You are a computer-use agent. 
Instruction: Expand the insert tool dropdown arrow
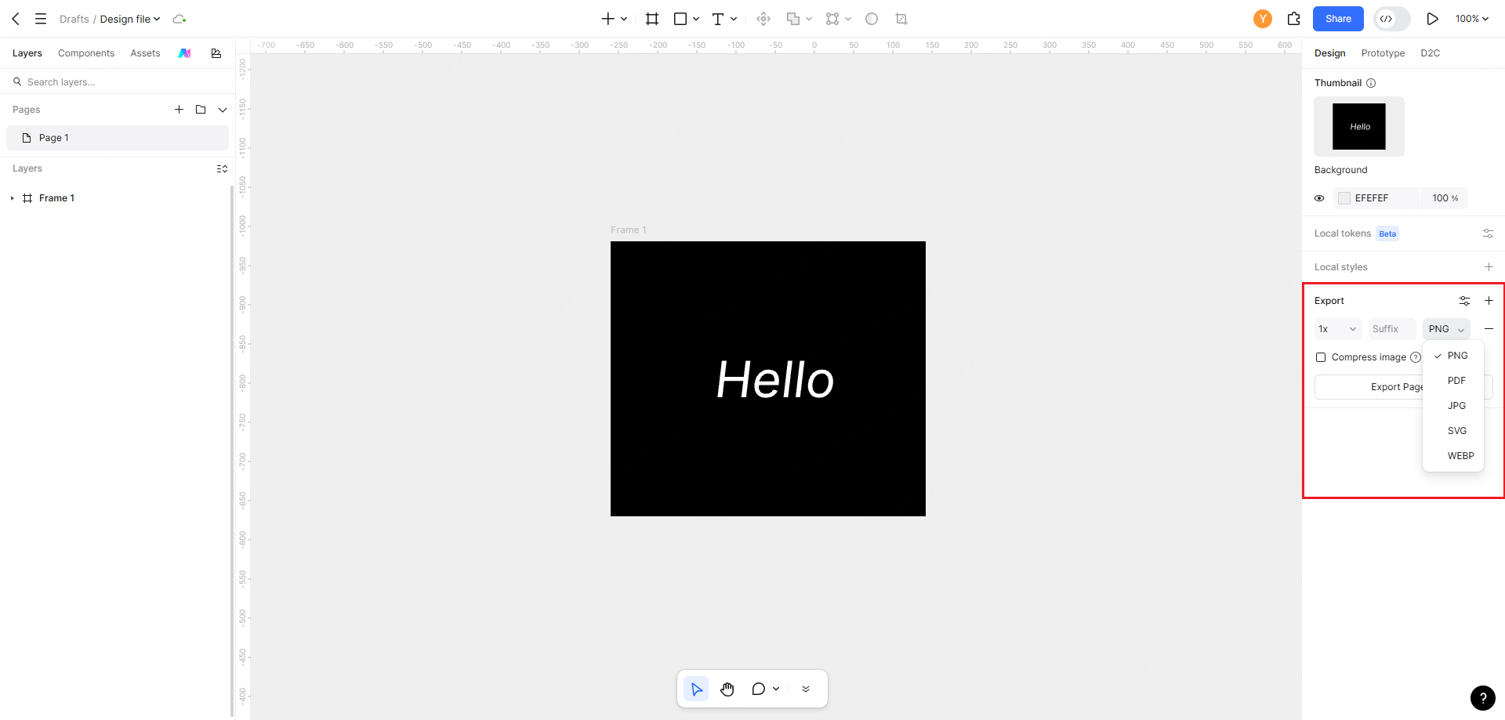(624, 19)
